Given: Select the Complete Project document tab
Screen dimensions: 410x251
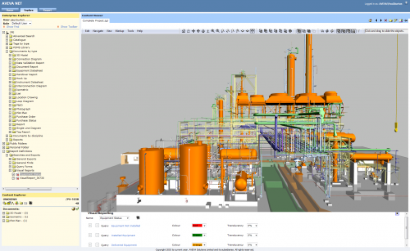Looking at the screenshot, I should click(96, 20).
